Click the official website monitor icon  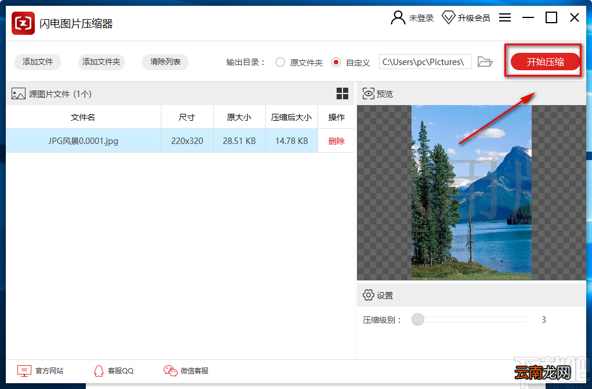24,371
